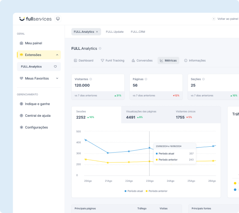Go to Funil Tracking section

tap(112, 60)
